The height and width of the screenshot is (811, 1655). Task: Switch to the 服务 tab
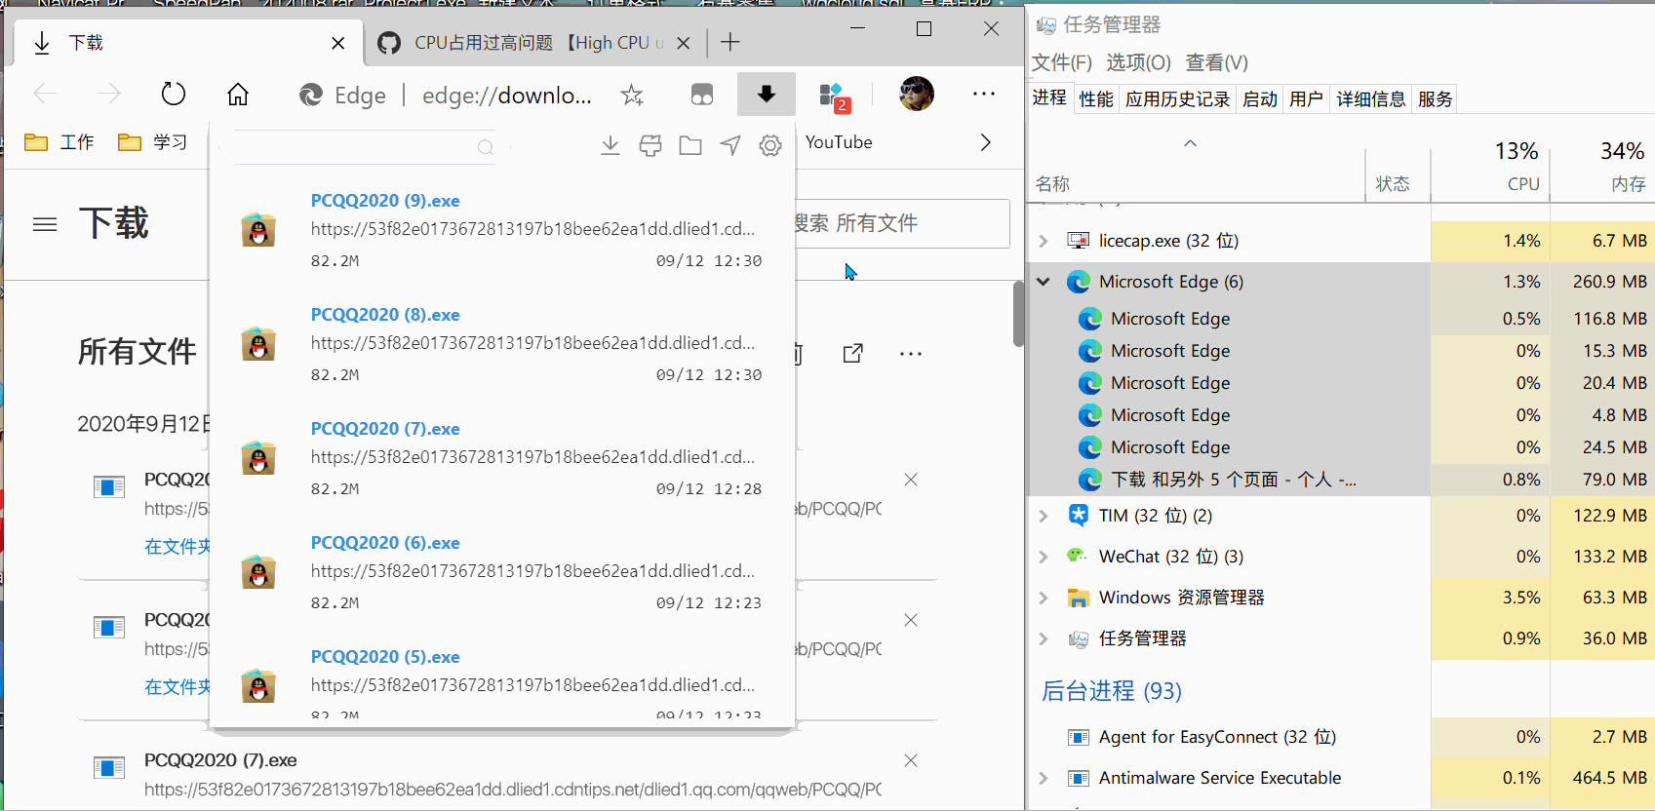(x=1436, y=98)
